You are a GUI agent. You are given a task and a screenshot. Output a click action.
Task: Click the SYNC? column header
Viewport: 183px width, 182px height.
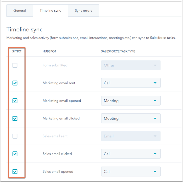[17, 51]
